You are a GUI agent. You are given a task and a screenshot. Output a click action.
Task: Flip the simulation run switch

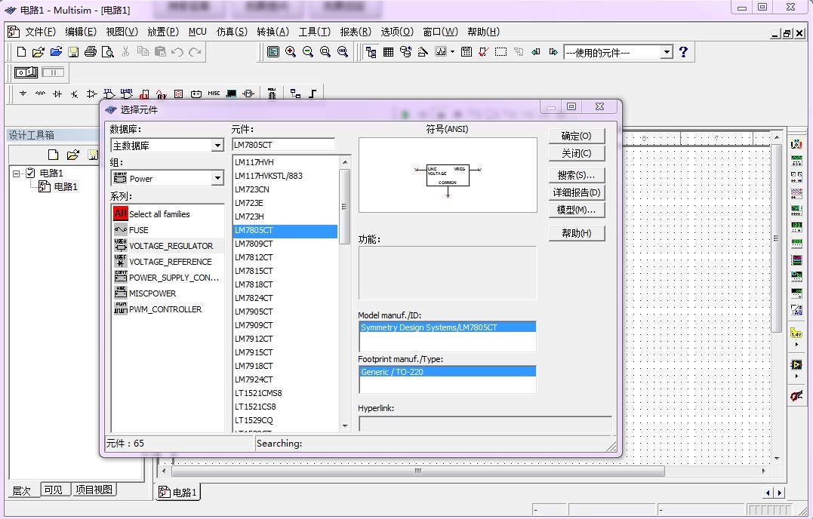(26, 72)
